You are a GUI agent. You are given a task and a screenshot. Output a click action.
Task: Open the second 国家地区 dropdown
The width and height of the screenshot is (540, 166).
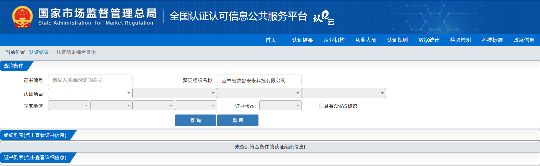coord(111,106)
